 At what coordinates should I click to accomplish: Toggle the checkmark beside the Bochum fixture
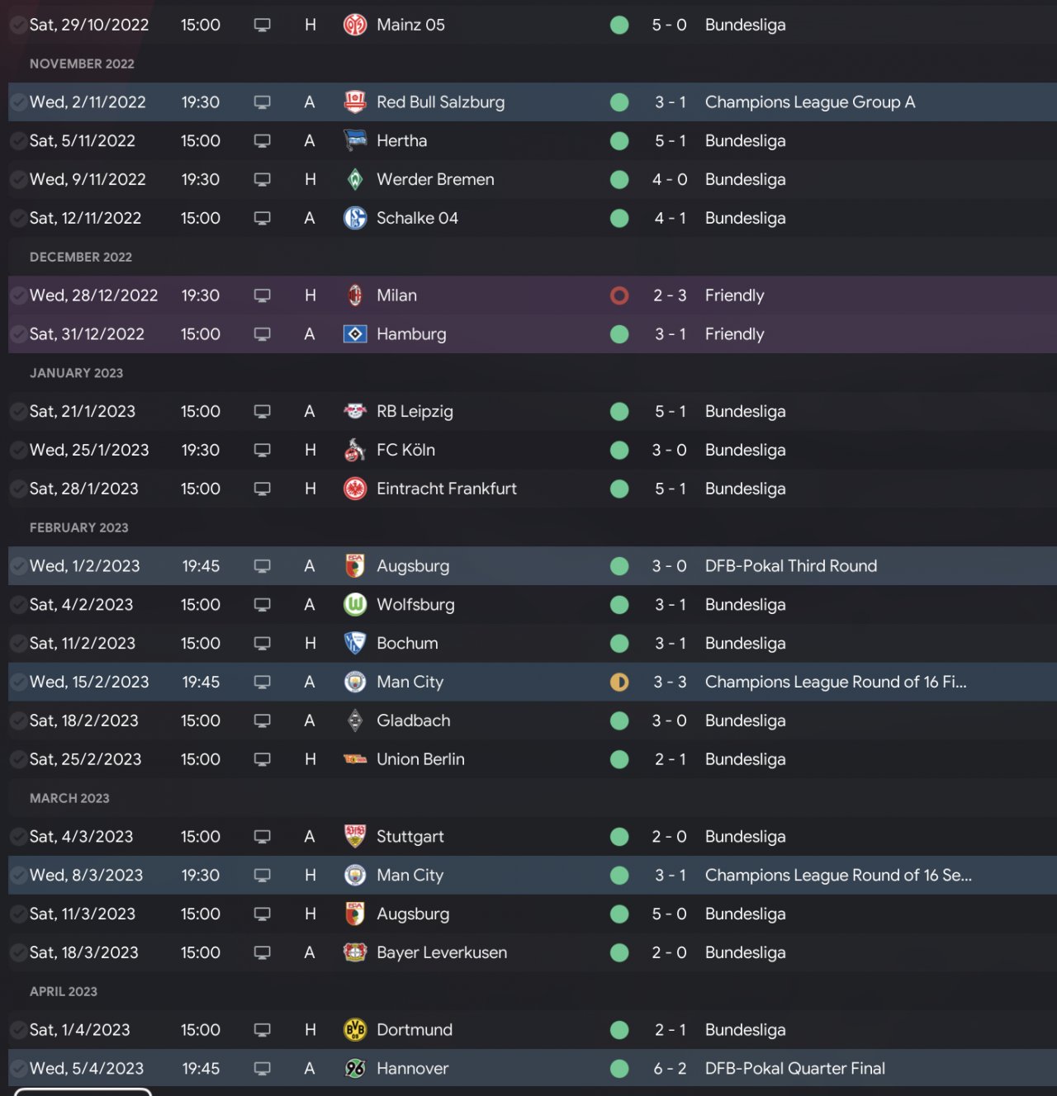tap(17, 643)
